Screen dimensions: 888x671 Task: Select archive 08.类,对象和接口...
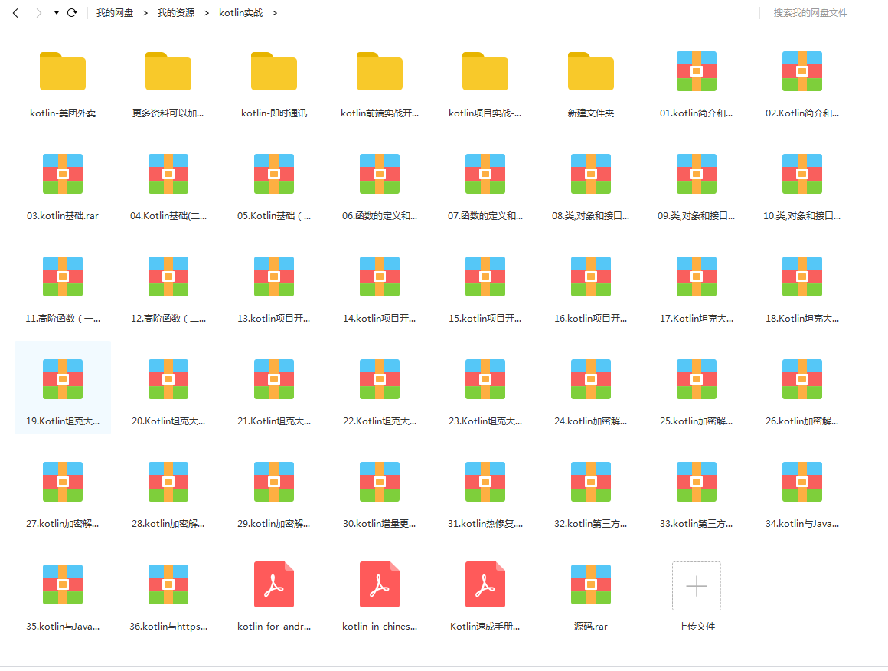click(591, 174)
